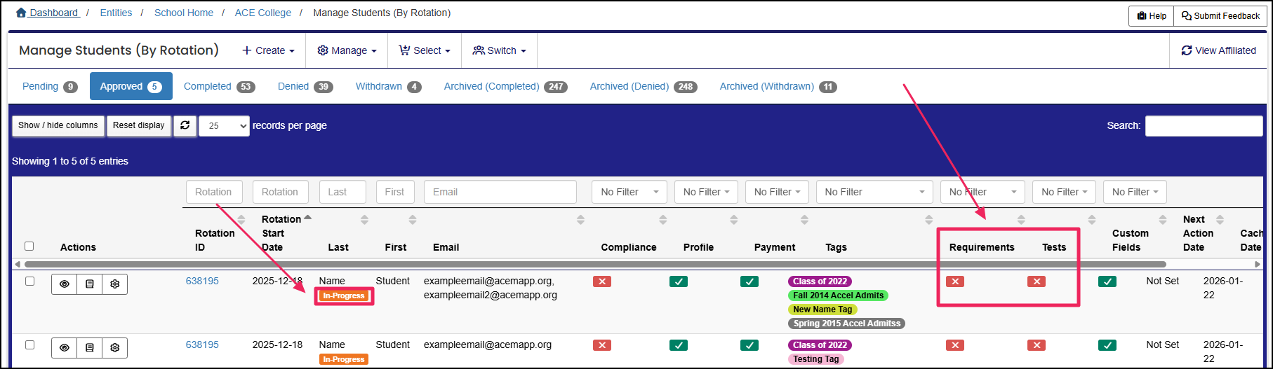Viewport: 1273px width, 369px height.
Task: Open the Tests No Filter dropdown
Action: pyautogui.click(x=1064, y=192)
